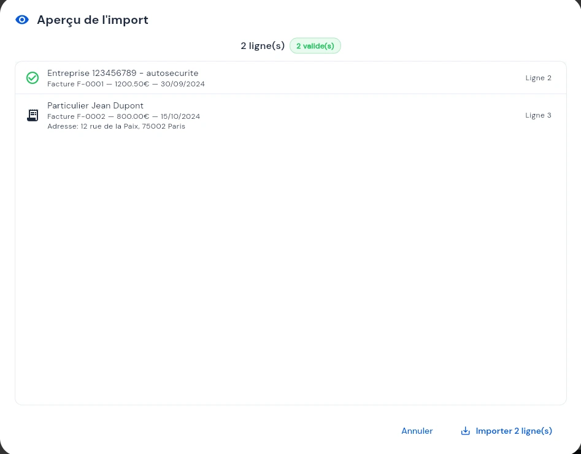The image size is (581, 454).
Task: Click the "Aperçu de l'import" dialog title
Action: click(x=92, y=20)
